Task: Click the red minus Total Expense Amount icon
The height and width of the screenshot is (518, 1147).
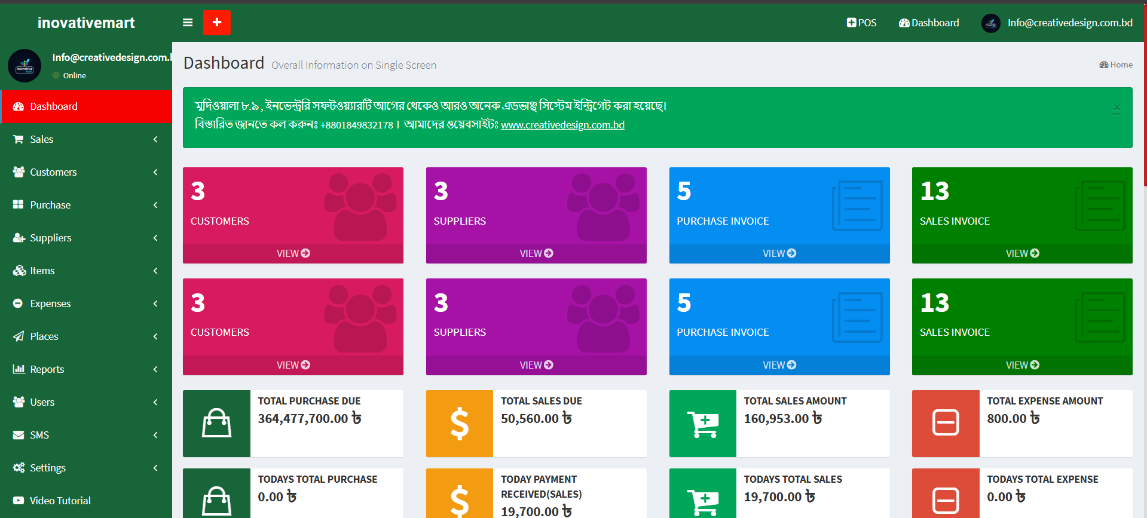Action: (x=946, y=424)
